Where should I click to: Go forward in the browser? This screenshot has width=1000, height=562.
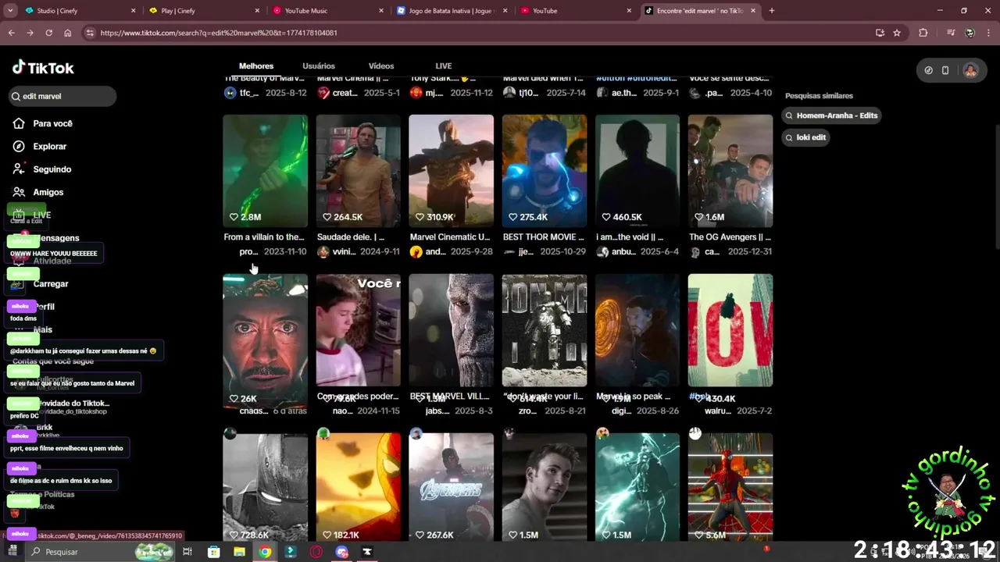pos(30,33)
